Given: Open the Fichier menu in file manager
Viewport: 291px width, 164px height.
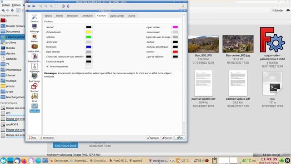Looking at the screenshot, I should [6, 5].
